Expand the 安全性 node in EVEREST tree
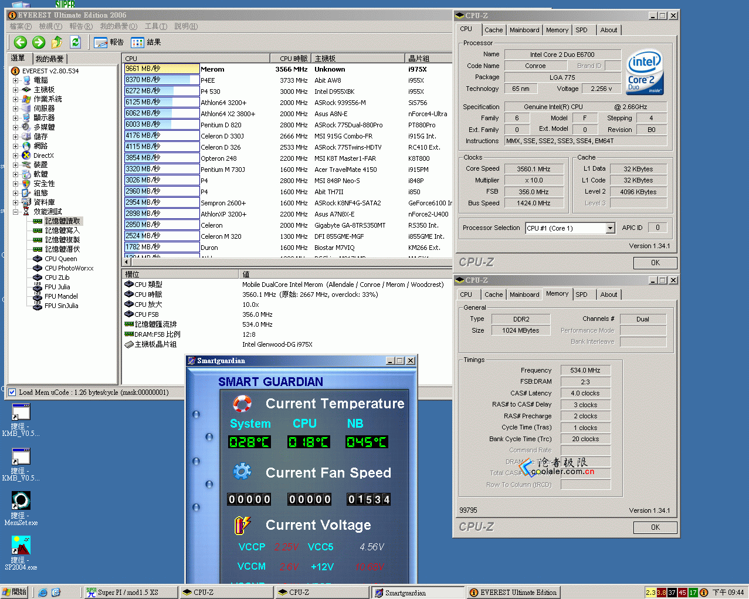 coord(15,184)
